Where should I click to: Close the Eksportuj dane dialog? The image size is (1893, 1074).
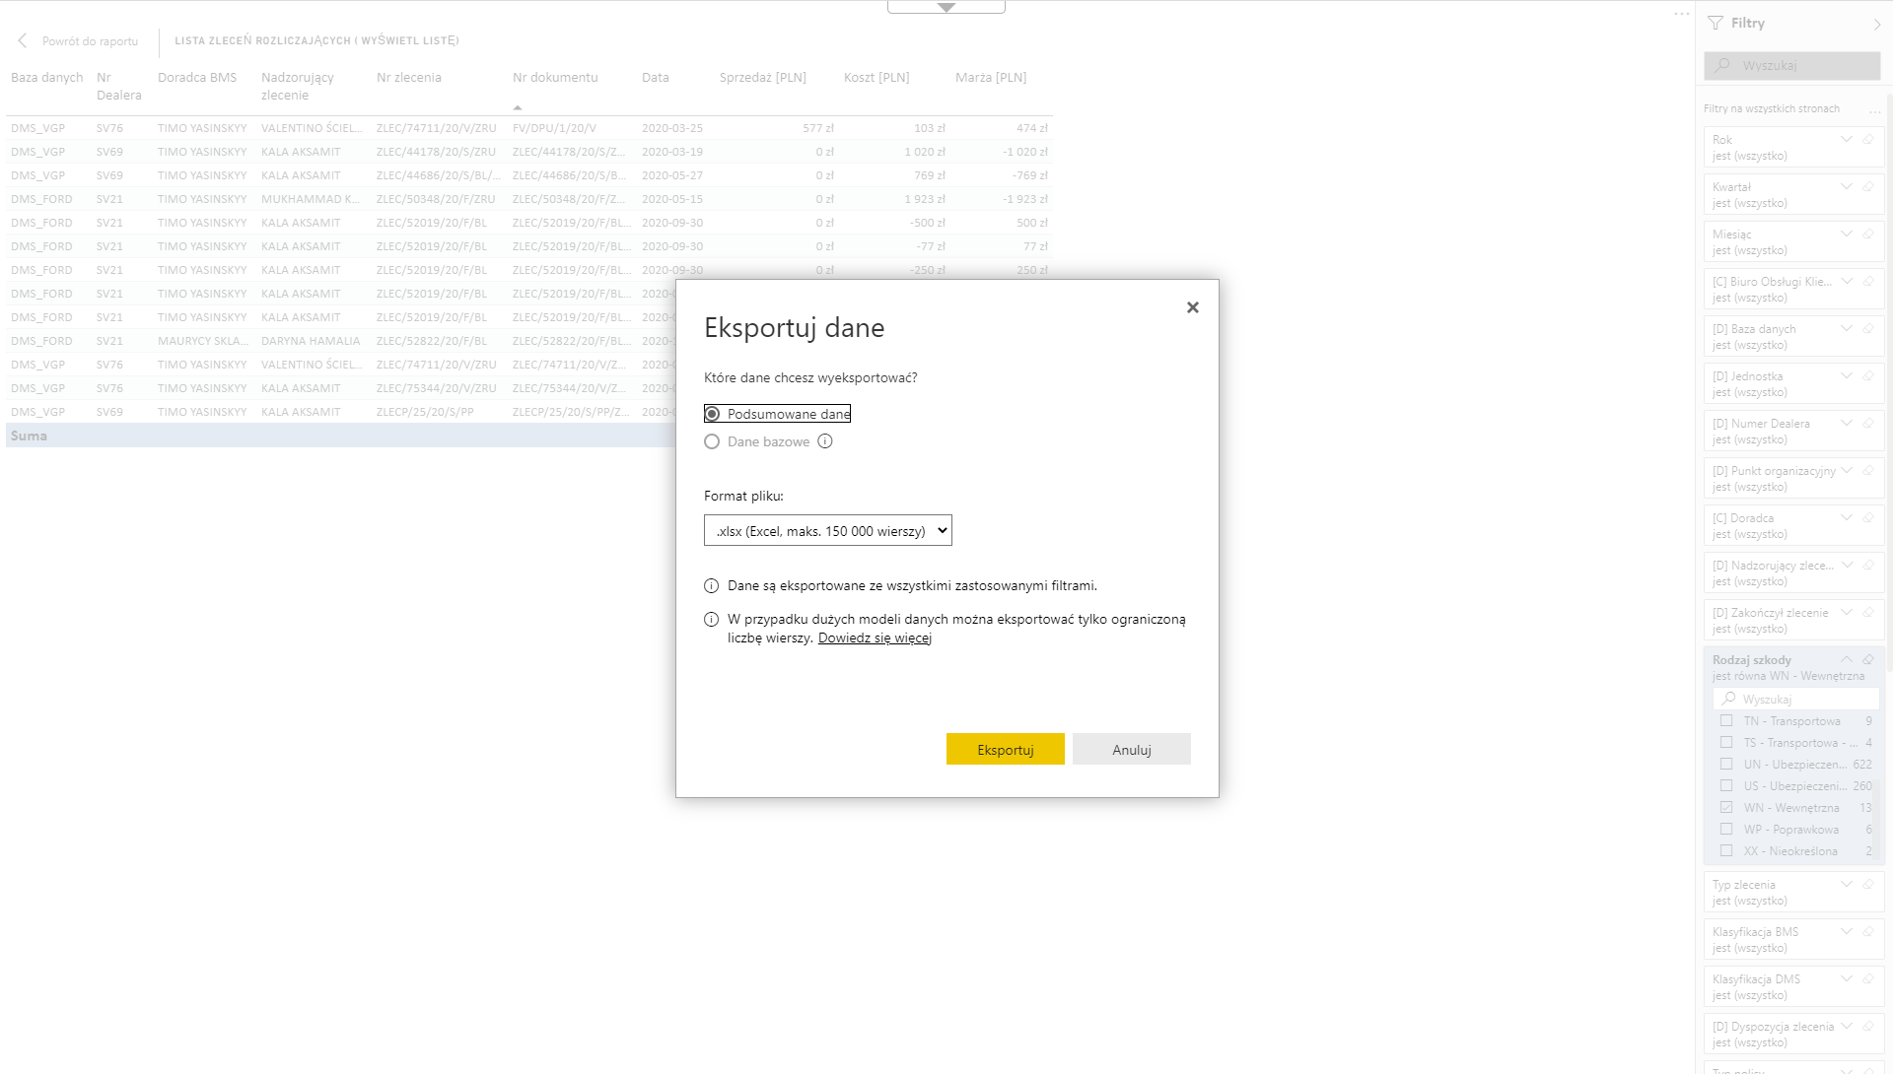[1192, 307]
